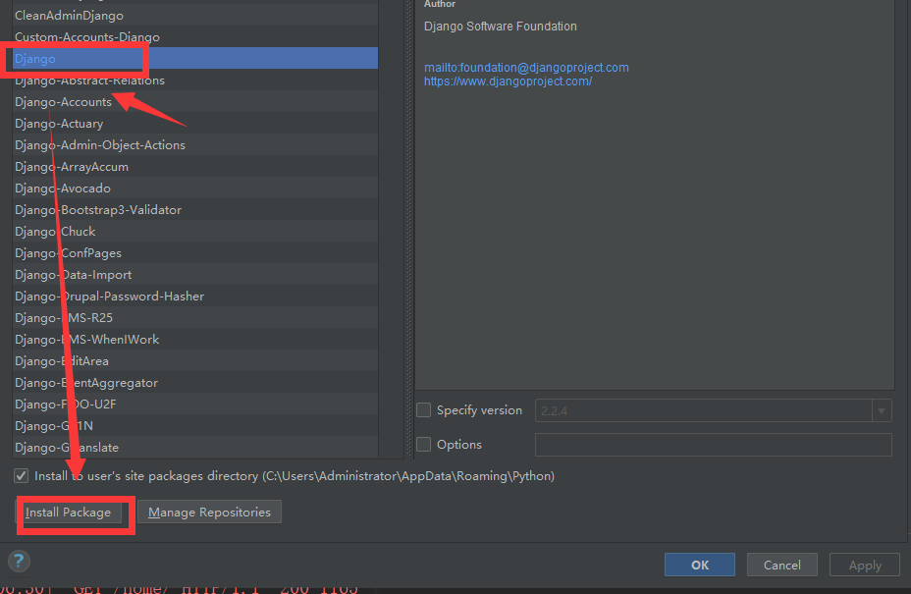This screenshot has width=911, height=594.
Task: Select Django-Abstract-Relations package
Action: click(195, 80)
